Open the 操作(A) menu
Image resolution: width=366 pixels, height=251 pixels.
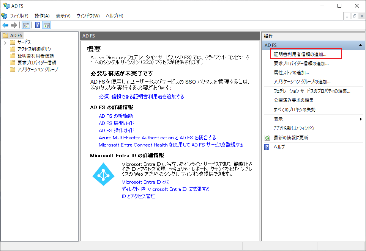tap(42, 16)
